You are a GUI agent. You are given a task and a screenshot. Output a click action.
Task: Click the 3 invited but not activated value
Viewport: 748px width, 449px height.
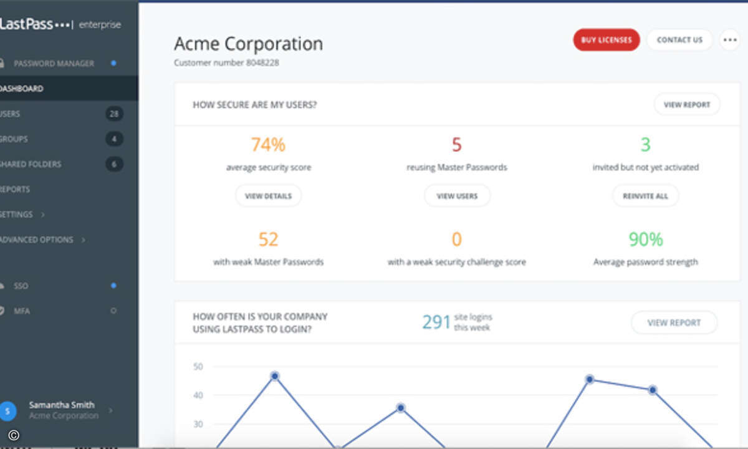pos(645,145)
